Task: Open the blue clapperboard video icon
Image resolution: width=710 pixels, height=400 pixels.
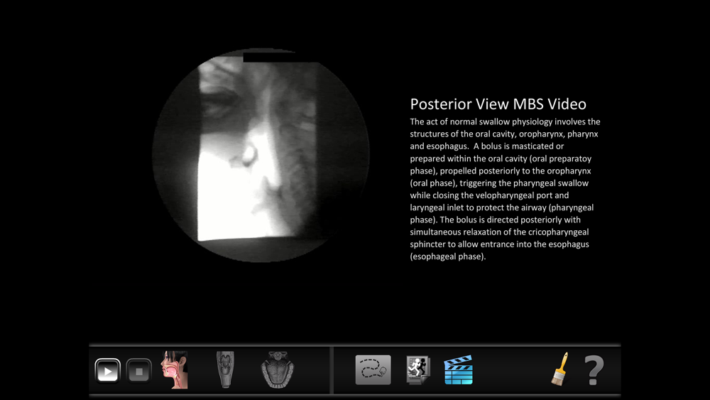Action: point(458,369)
